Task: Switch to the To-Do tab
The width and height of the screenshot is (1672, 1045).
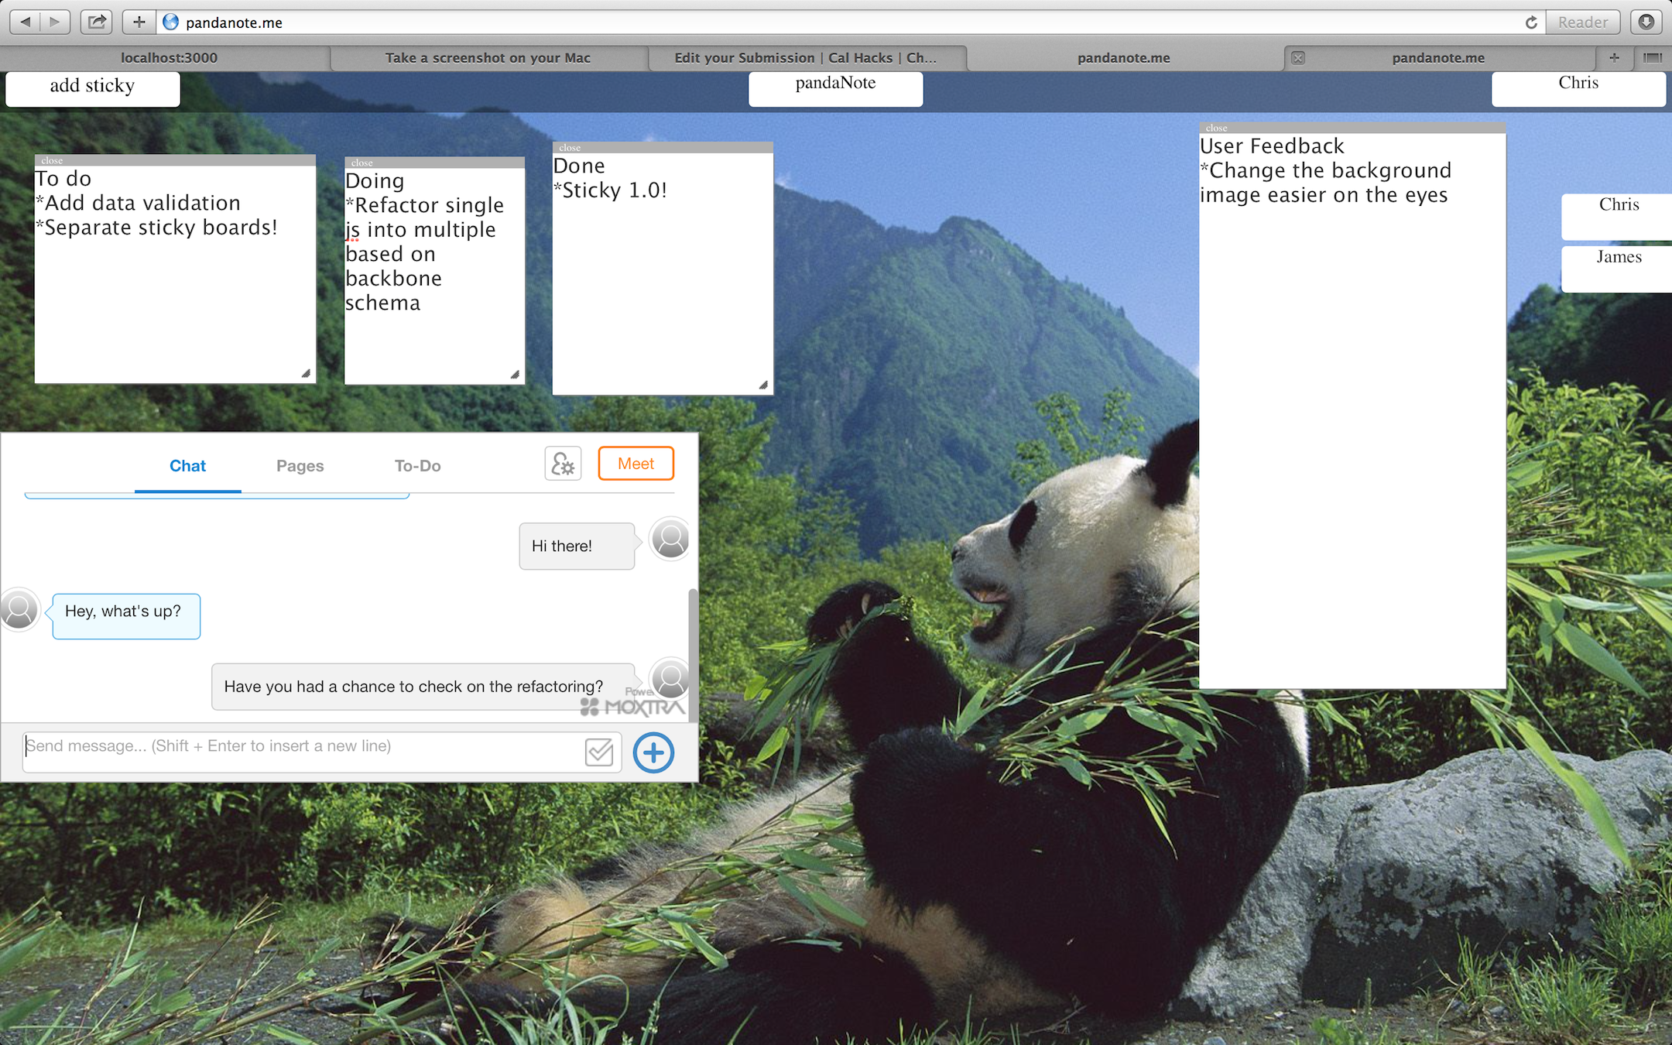Action: (x=417, y=466)
